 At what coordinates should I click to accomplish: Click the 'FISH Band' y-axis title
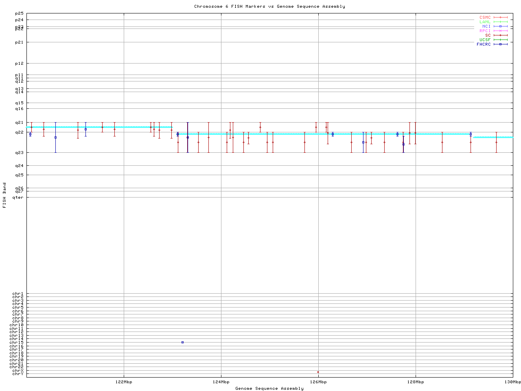click(x=5, y=195)
